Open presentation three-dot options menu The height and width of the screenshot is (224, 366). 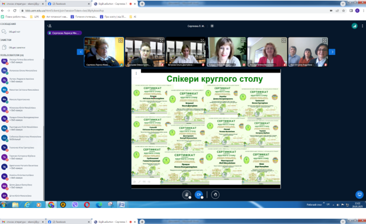(136, 73)
